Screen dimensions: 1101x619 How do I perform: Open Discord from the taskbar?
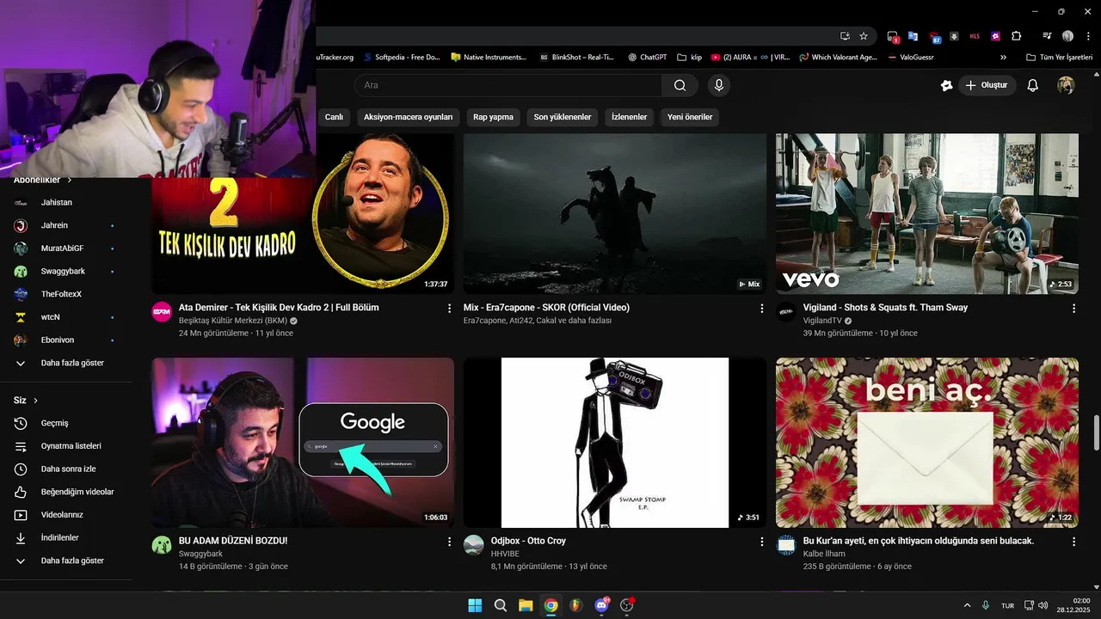tap(601, 605)
